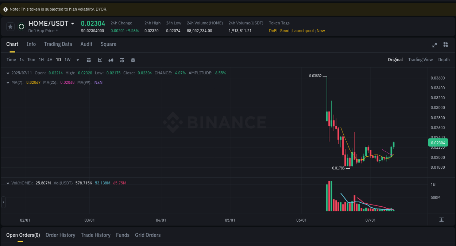Image resolution: width=456 pixels, height=246 pixels.
Task: Open the date range calendar picker
Action: (89, 60)
